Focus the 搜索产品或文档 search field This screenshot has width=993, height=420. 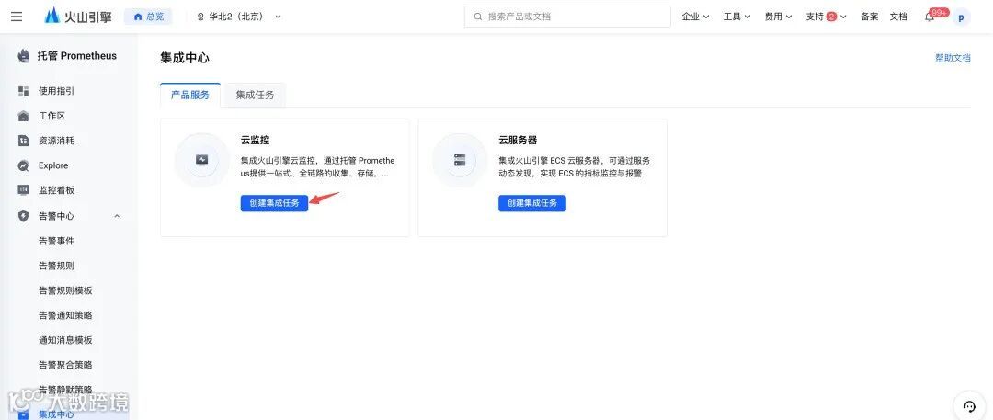pos(567,17)
